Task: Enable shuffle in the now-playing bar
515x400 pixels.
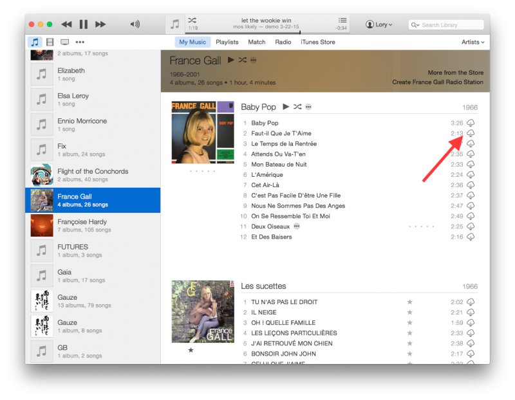Action: coord(191,20)
